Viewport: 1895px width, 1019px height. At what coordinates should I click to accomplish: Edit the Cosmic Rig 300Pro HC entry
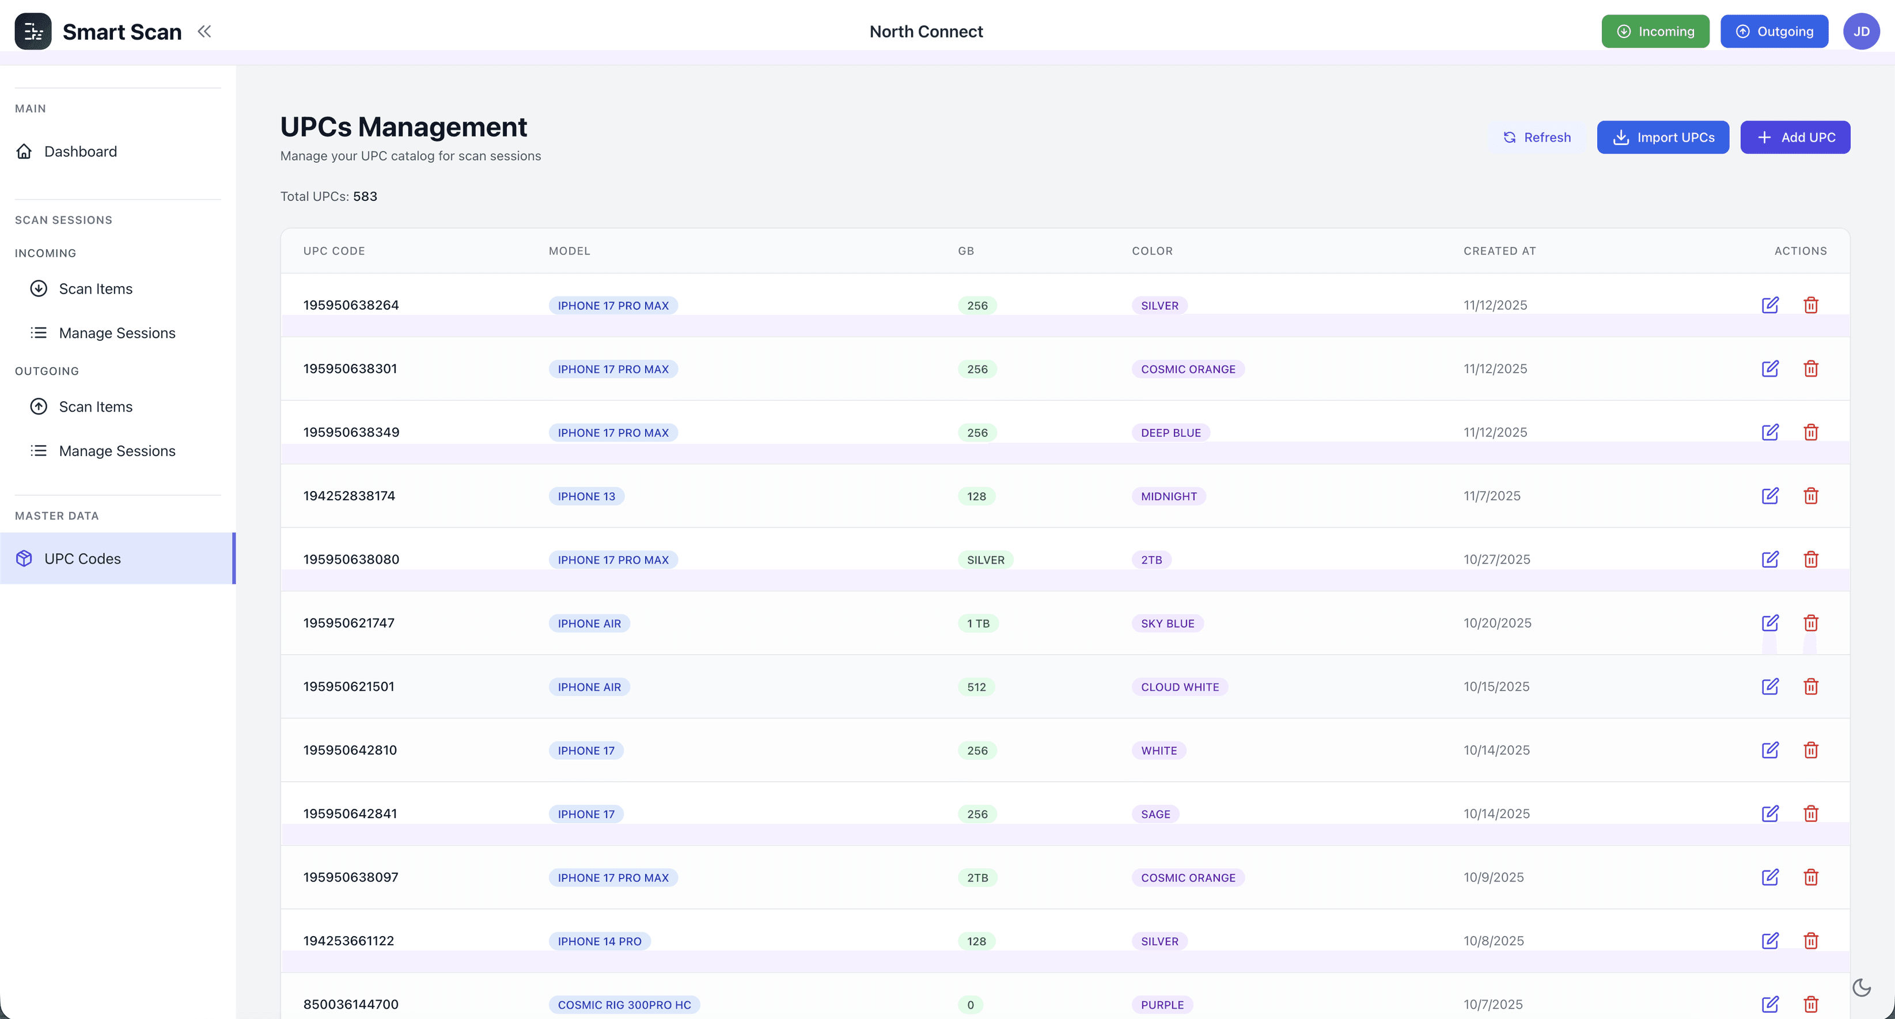(x=1770, y=1004)
